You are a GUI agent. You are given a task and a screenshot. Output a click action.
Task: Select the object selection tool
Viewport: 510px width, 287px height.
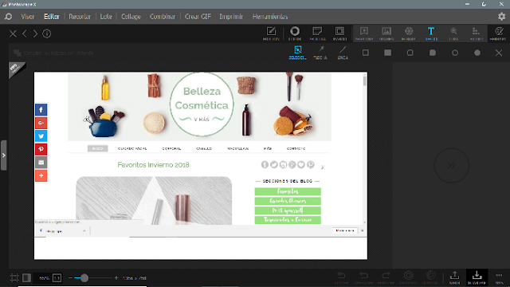[297, 53]
